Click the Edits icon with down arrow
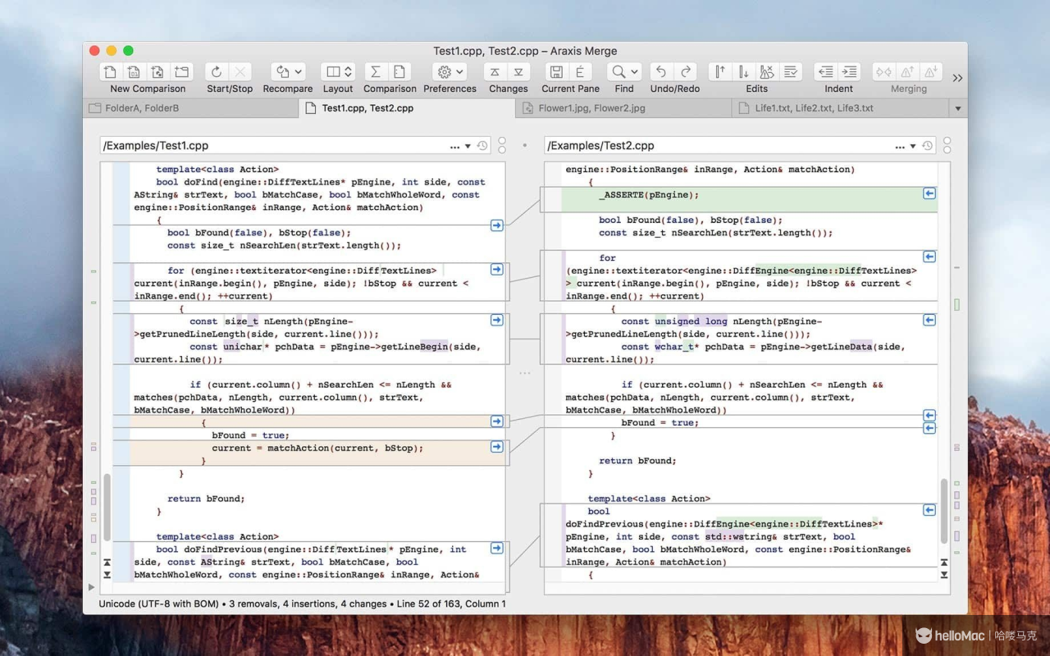Screen dimensions: 1050x656 pos(743,72)
